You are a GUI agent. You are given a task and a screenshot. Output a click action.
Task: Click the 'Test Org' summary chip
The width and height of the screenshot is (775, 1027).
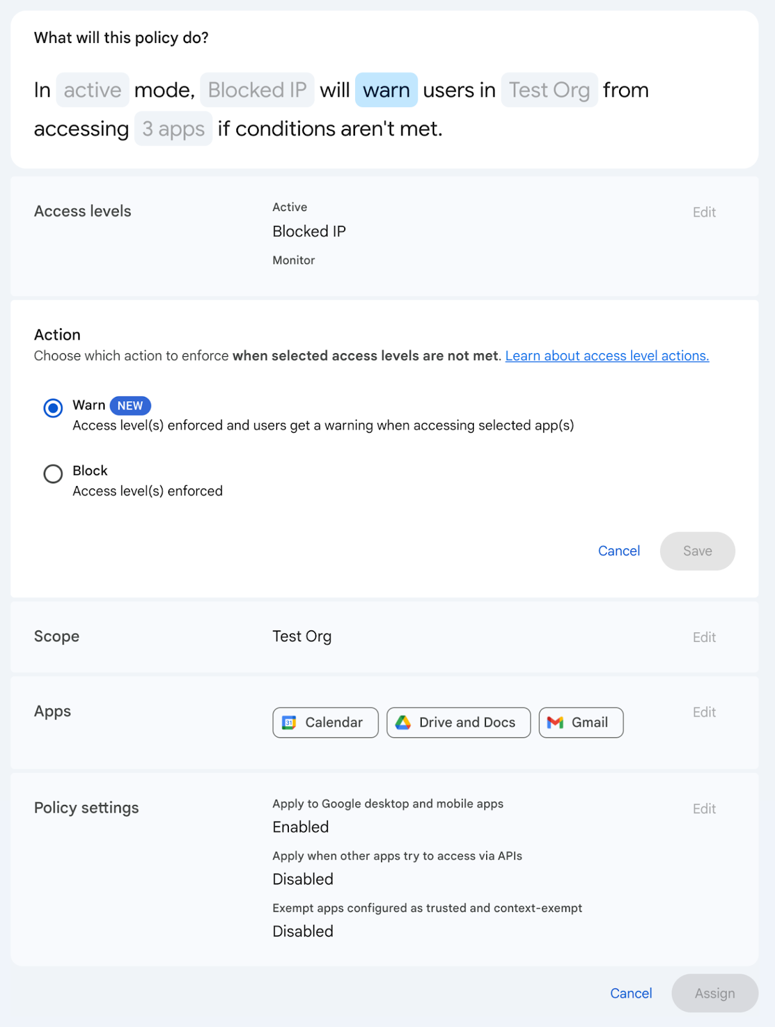pos(549,90)
